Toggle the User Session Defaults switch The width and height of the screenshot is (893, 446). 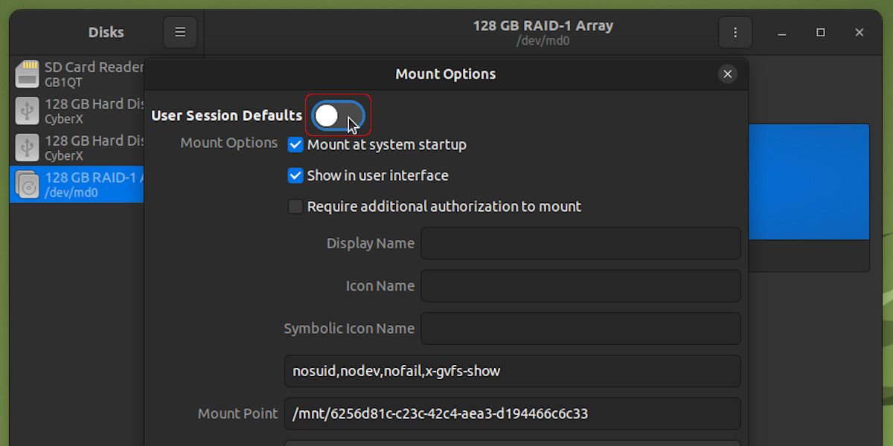tap(339, 115)
